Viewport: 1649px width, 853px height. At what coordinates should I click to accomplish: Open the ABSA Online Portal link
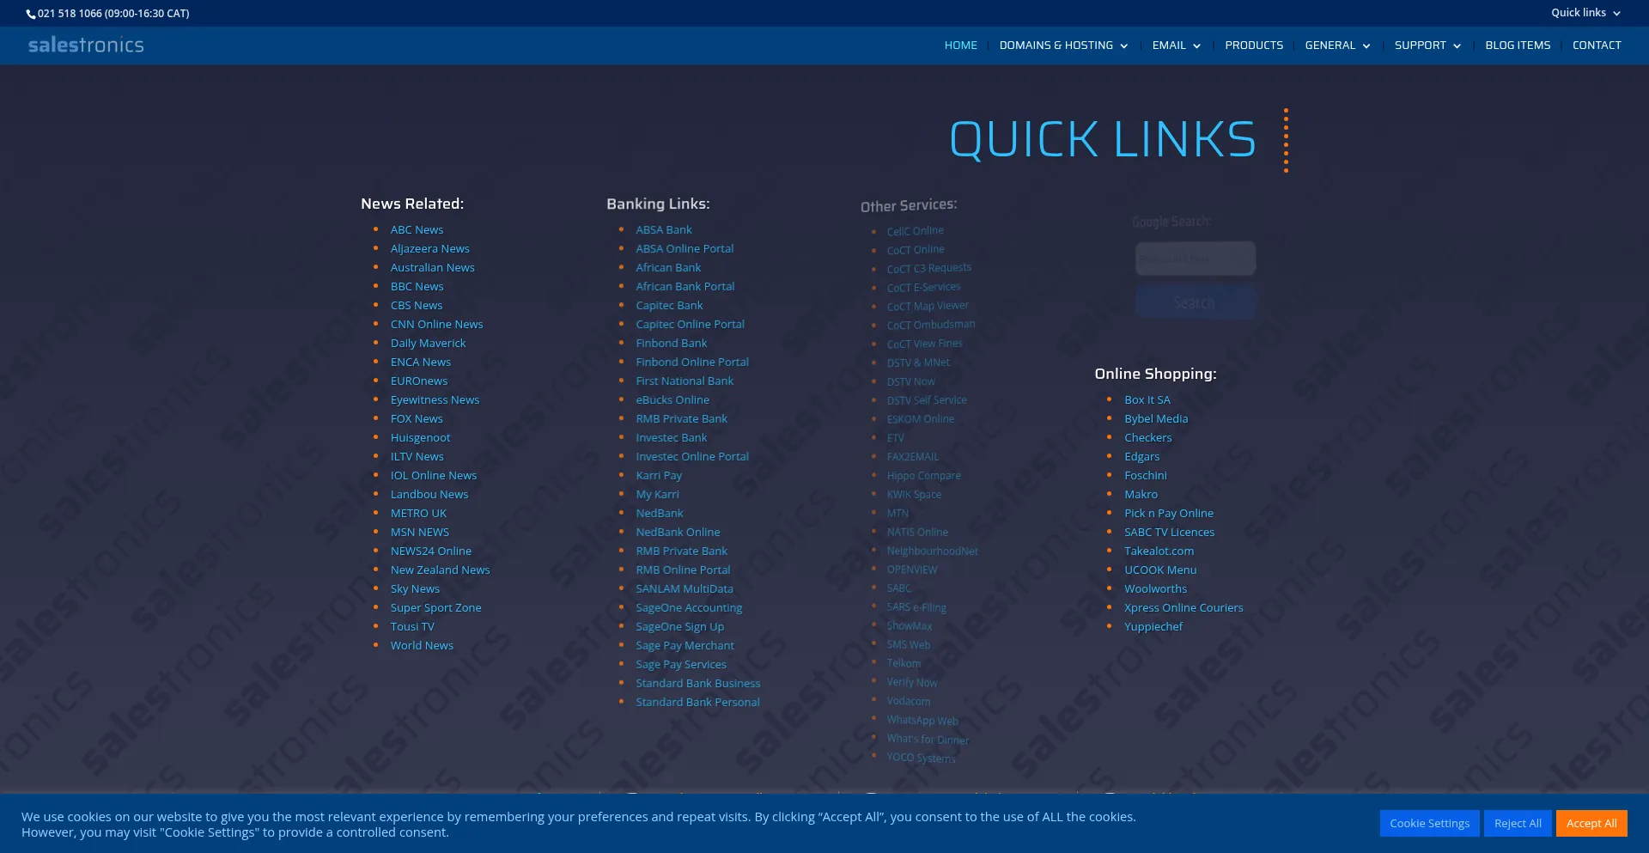[x=685, y=249]
